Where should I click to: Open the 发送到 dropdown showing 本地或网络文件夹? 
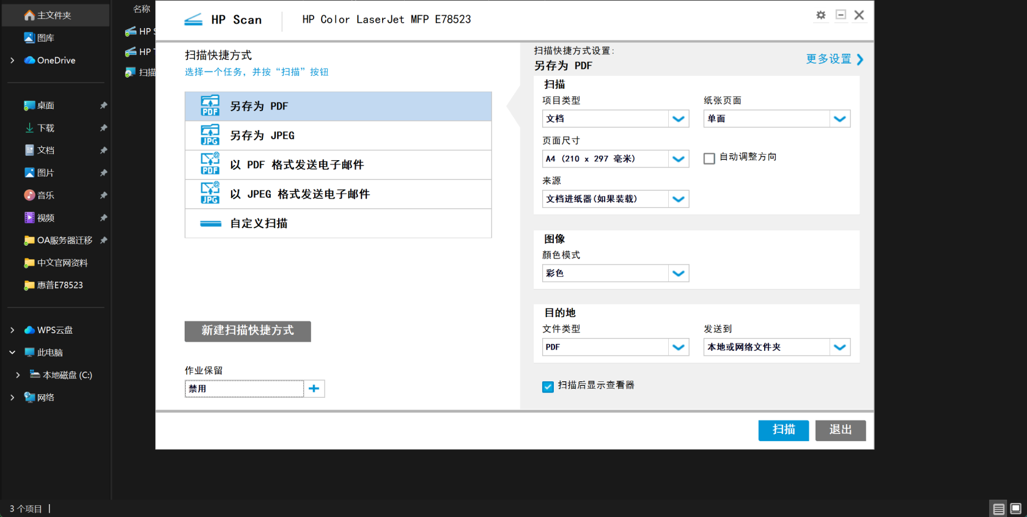pyautogui.click(x=777, y=347)
